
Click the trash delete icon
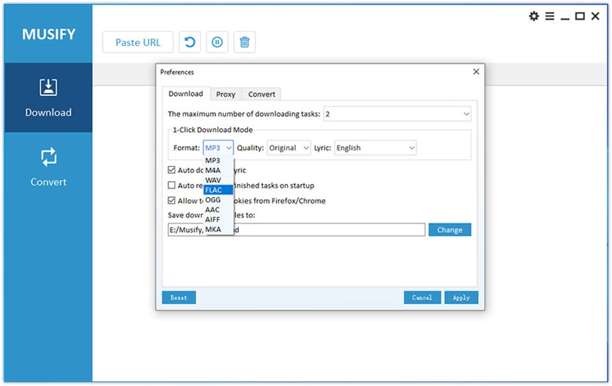(245, 42)
